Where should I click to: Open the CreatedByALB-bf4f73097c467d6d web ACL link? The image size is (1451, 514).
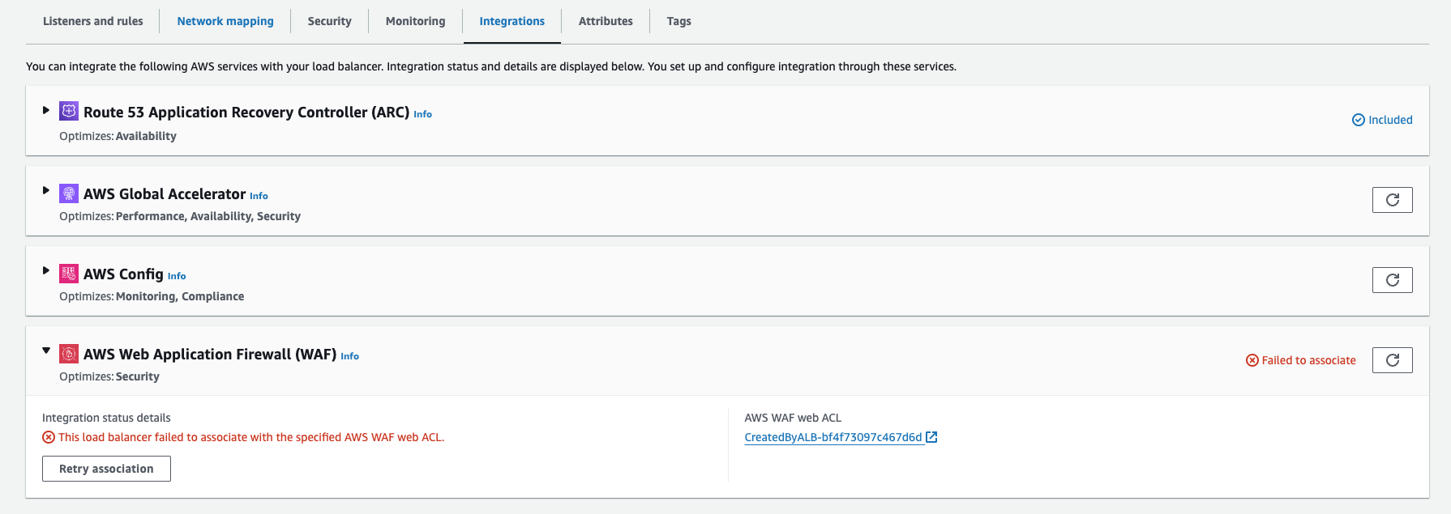coord(833,437)
